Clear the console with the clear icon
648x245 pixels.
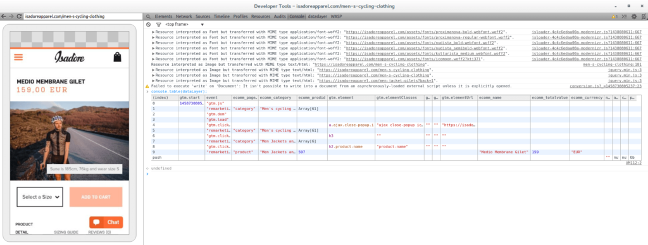[x=148, y=25]
